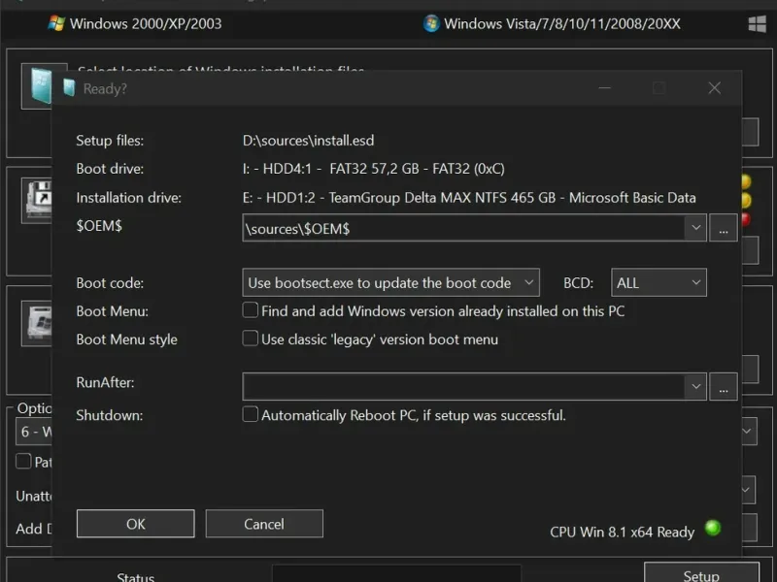The width and height of the screenshot is (777, 582).
Task: Click the Status label in main window
Action: pyautogui.click(x=135, y=576)
